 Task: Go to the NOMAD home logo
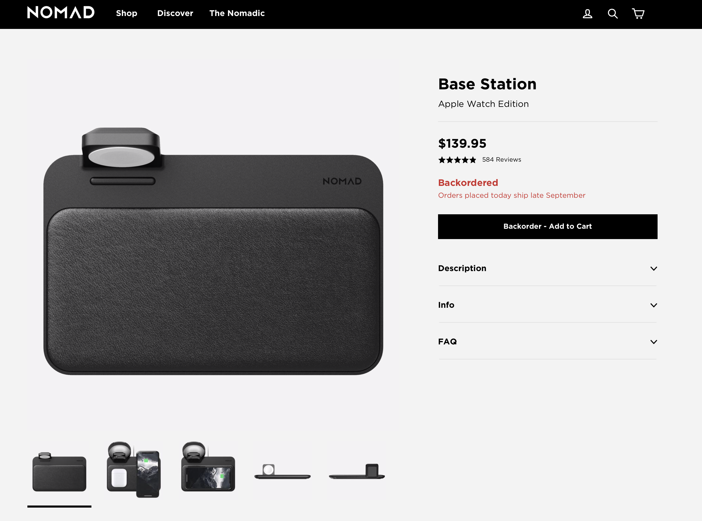click(x=61, y=13)
